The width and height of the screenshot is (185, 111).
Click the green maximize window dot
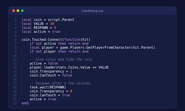pyautogui.click(x=22, y=11)
